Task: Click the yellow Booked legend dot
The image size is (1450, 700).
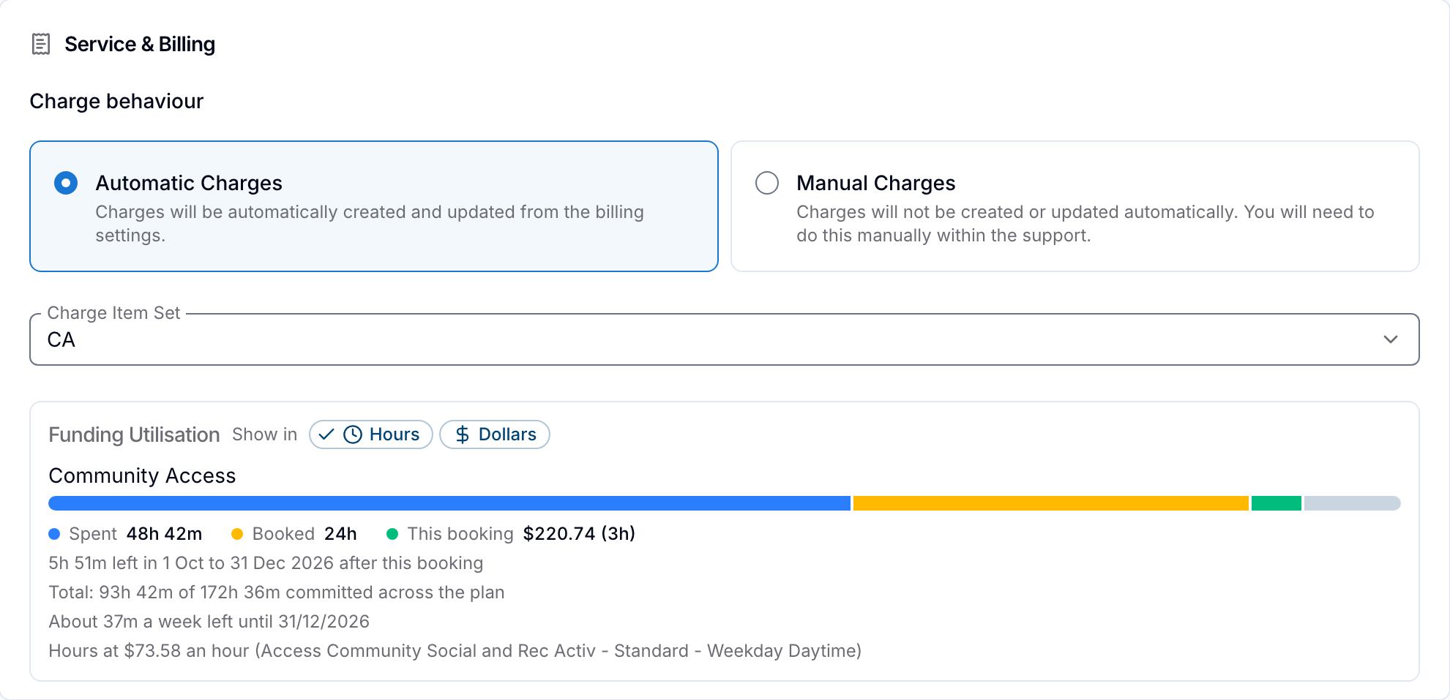Action: click(237, 534)
